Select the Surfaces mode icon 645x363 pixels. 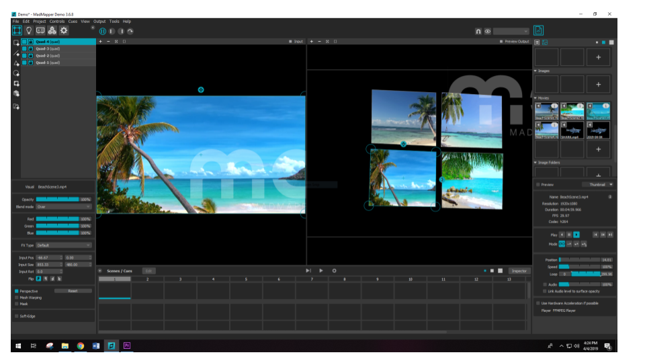click(17, 30)
